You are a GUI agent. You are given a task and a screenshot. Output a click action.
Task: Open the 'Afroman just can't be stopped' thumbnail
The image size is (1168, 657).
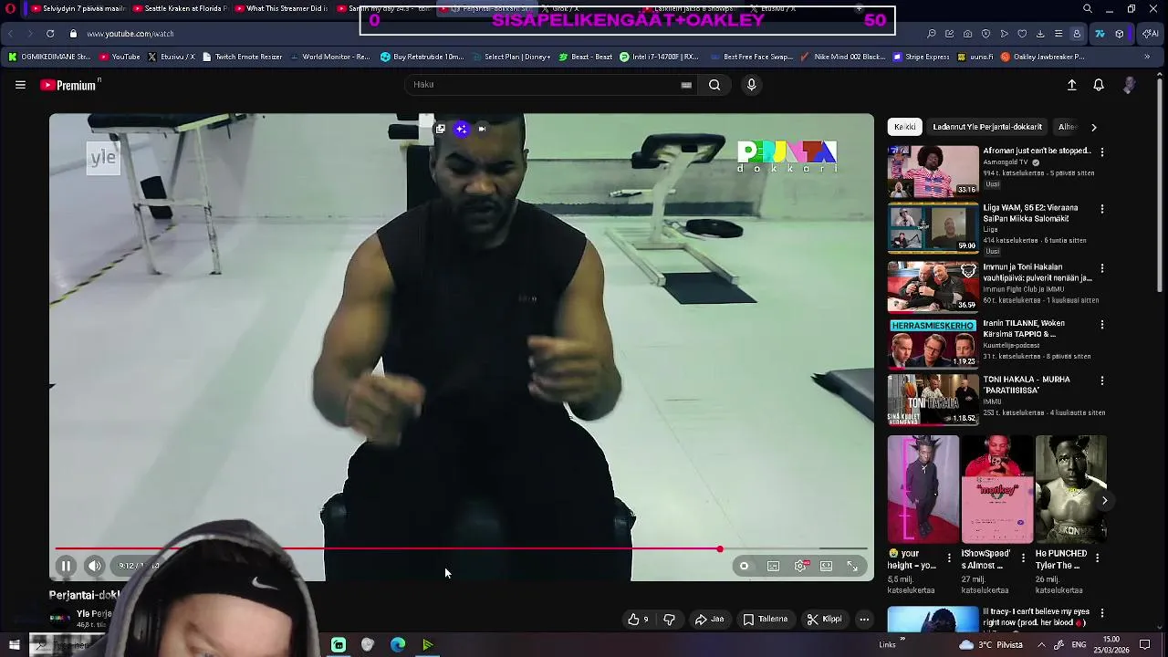933,171
